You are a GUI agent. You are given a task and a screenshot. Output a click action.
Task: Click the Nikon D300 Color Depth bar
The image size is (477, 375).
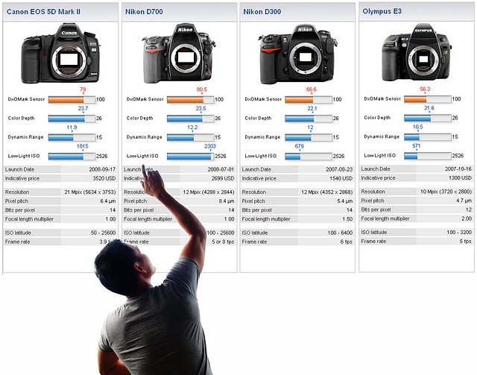[x=309, y=119]
